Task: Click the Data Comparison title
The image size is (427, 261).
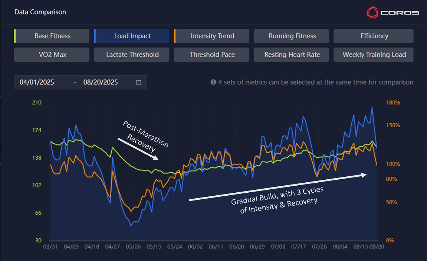Action: coord(40,12)
